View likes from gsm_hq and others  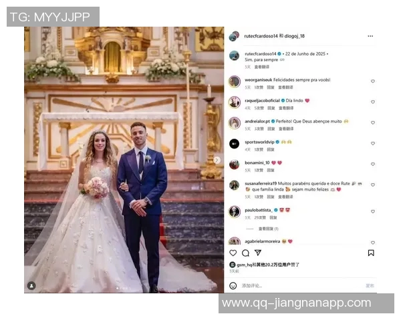coord(268,265)
